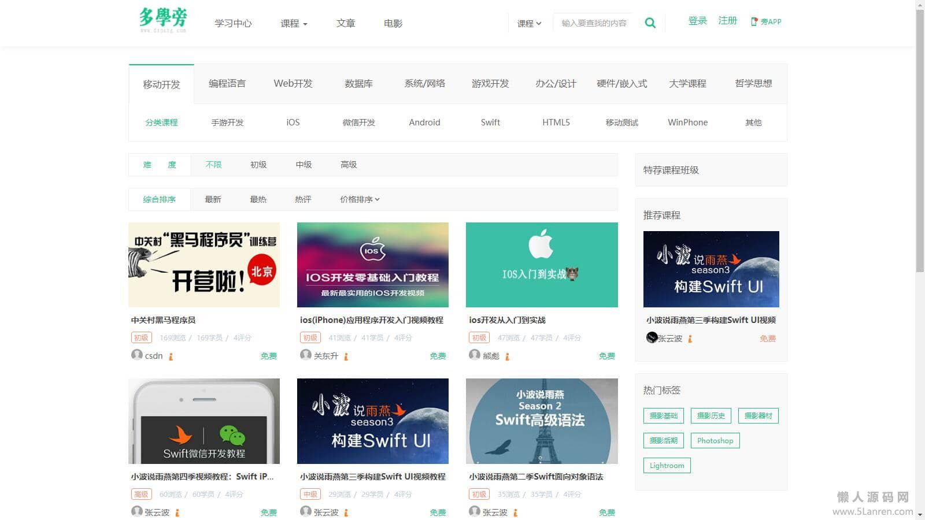
Task: Switch to the 数据库 category tab
Action: coord(358,84)
